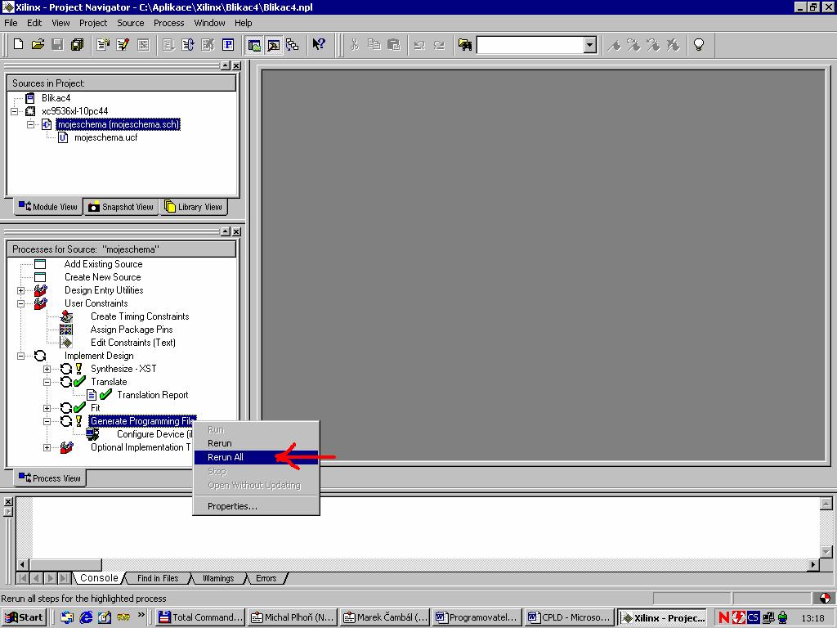Click the toolbar search text field
The width and height of the screenshot is (837, 628).
click(530, 45)
